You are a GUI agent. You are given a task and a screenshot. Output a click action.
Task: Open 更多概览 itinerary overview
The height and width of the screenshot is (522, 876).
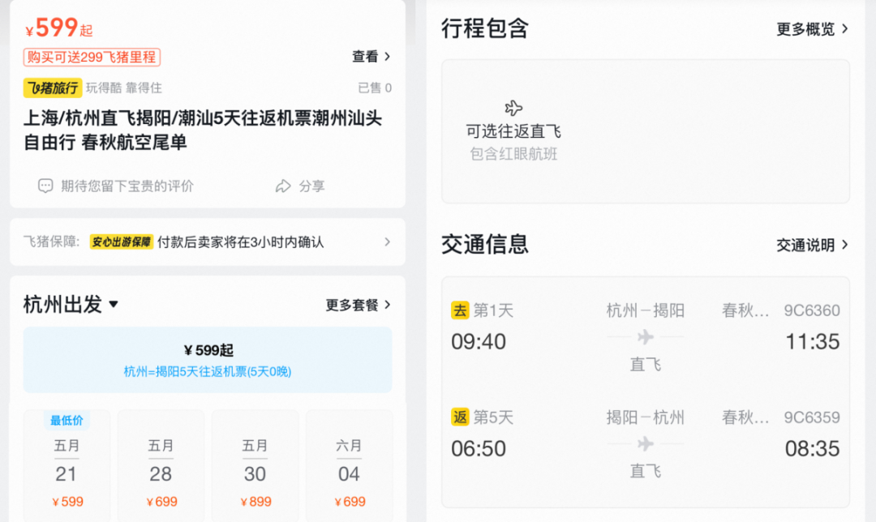[x=813, y=29]
